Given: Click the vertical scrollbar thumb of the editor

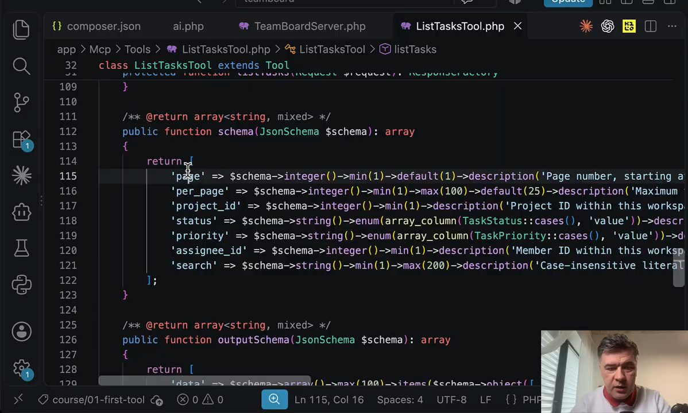Looking at the screenshot, I should click(679, 267).
